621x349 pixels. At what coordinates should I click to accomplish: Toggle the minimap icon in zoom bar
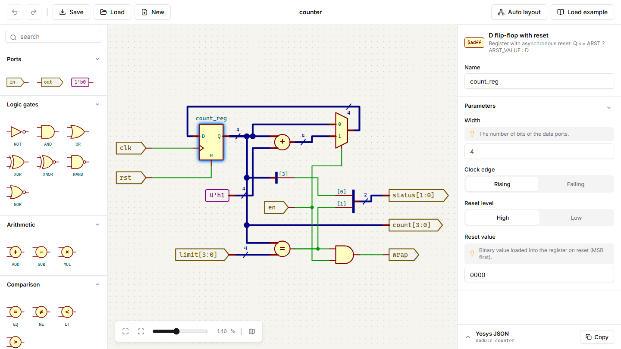252,331
